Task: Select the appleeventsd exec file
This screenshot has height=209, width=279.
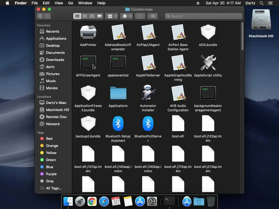Action: [118, 62]
